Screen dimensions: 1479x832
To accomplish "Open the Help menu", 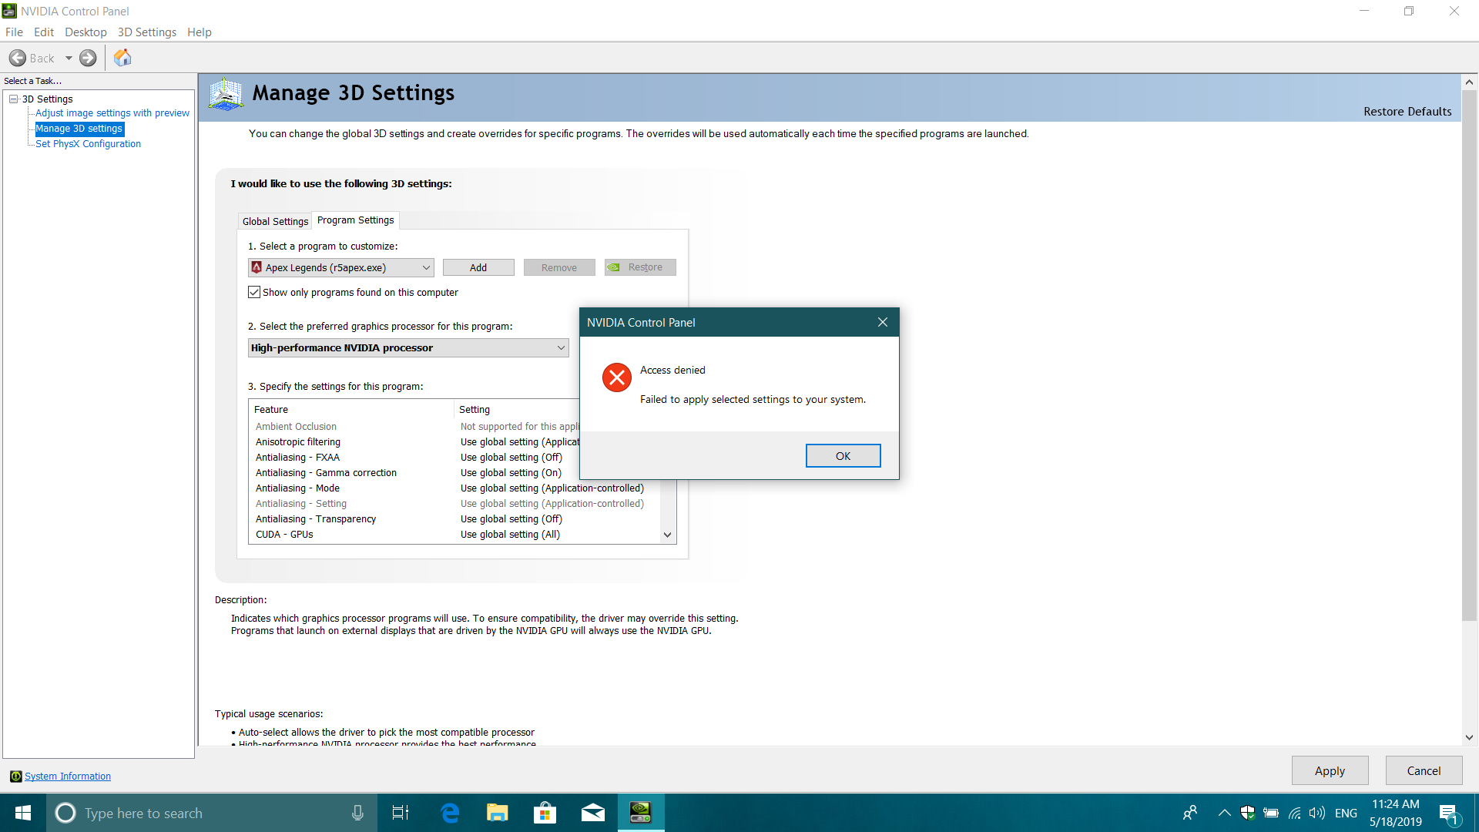I will (x=199, y=32).
